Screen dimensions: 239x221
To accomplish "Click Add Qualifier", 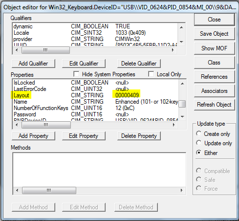I will (33, 64).
